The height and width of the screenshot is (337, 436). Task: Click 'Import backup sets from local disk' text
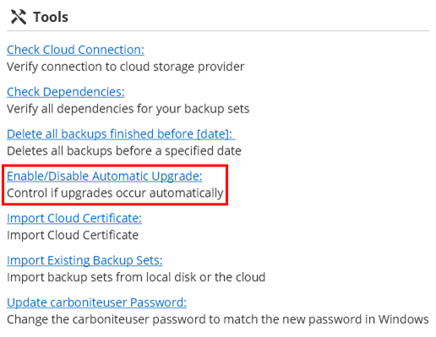click(x=102, y=277)
